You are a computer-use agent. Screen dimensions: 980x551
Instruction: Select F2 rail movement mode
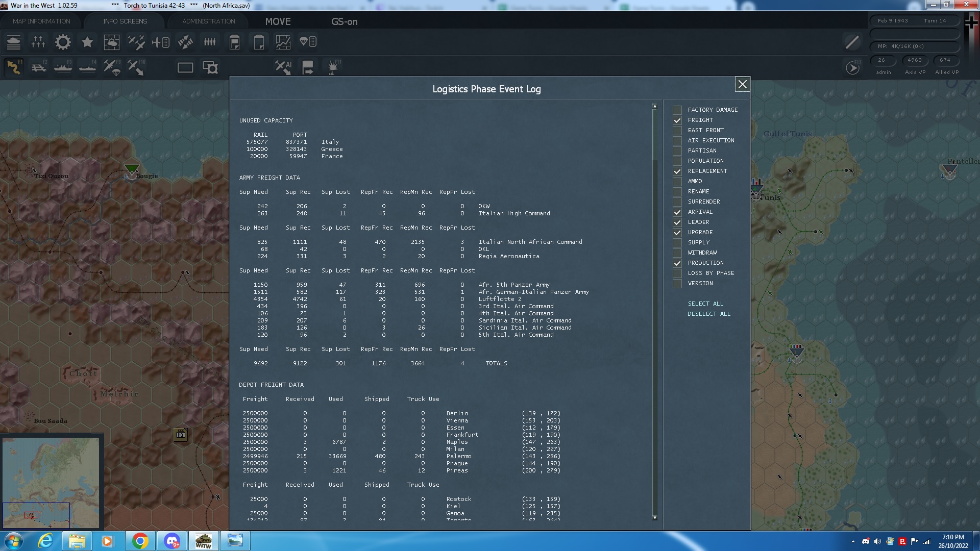(39, 67)
